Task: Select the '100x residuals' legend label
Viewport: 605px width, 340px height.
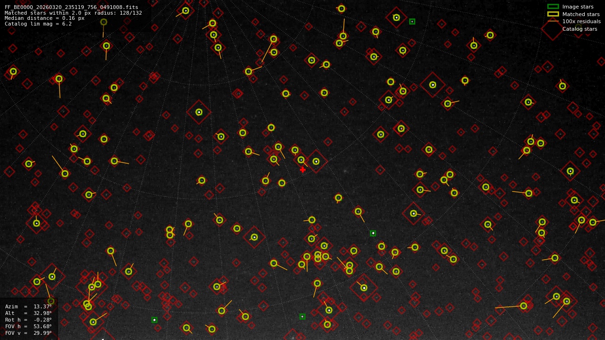Action: click(x=581, y=21)
